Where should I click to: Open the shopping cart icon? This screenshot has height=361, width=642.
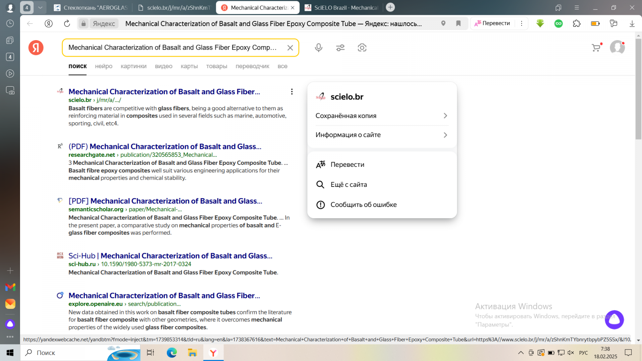596,48
